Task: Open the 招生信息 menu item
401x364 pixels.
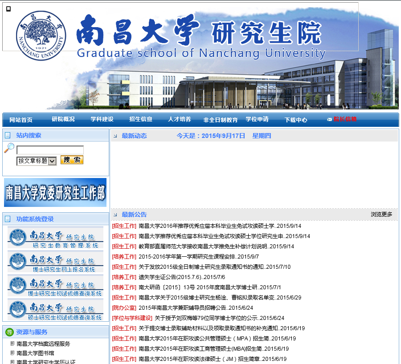Action: [x=141, y=119]
